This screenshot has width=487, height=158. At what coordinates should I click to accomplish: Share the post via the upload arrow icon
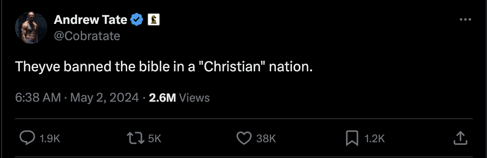460,138
